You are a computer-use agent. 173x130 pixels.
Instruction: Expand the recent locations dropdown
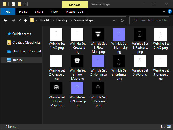pos(20,20)
